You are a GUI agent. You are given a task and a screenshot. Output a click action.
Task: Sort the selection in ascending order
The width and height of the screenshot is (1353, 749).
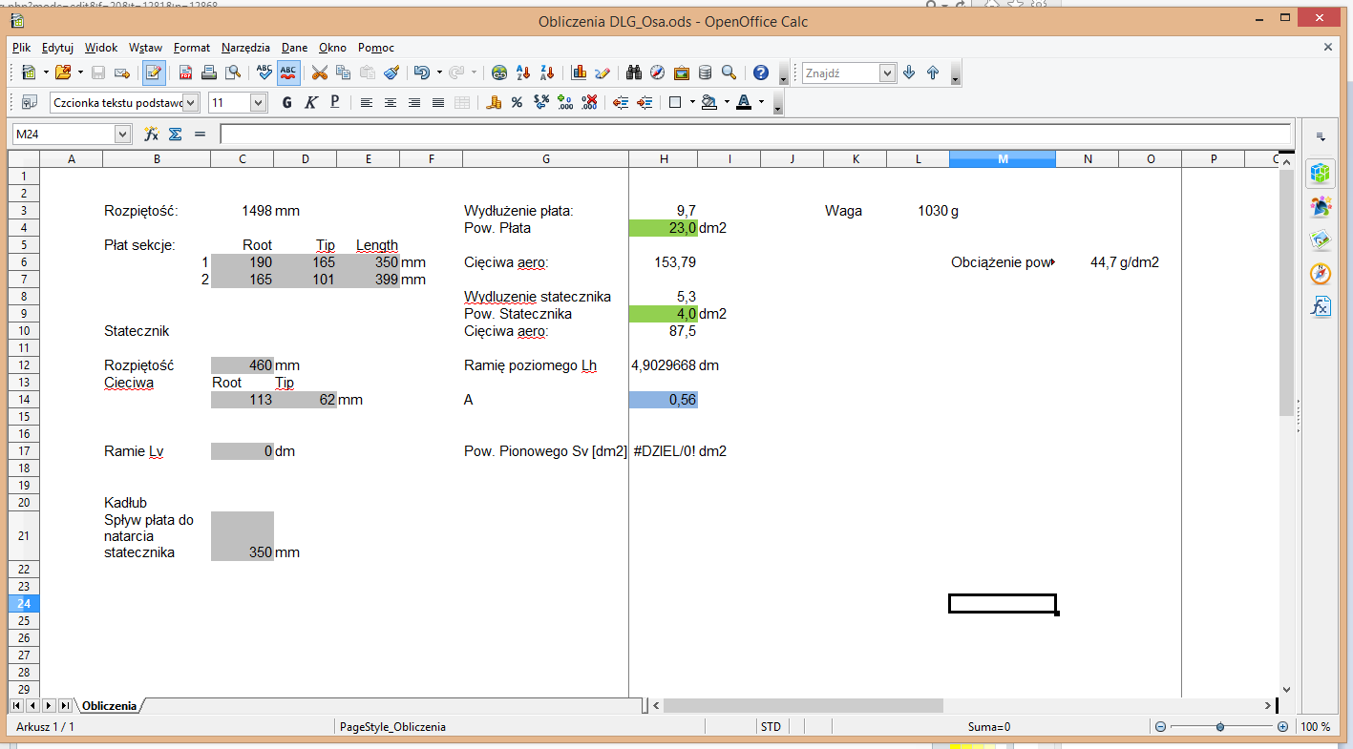(523, 73)
